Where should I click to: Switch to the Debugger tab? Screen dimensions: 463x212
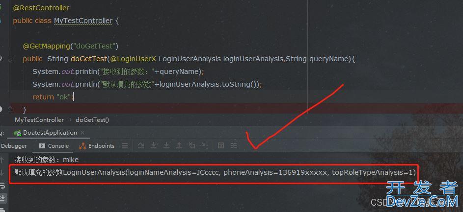pyautogui.click(x=14, y=146)
